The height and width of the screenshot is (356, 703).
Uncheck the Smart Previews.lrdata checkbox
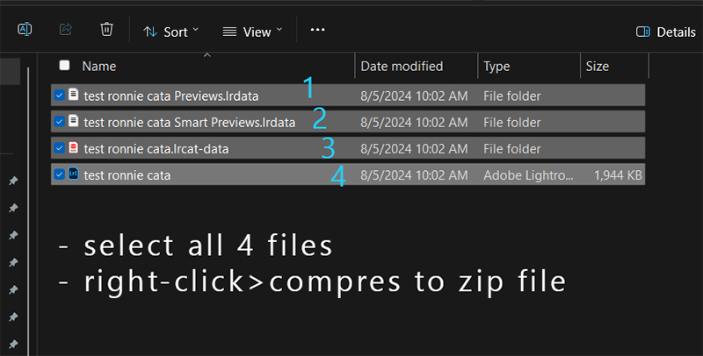click(59, 122)
